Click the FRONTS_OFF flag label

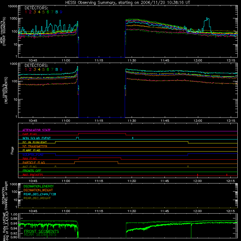click(x=32, y=171)
